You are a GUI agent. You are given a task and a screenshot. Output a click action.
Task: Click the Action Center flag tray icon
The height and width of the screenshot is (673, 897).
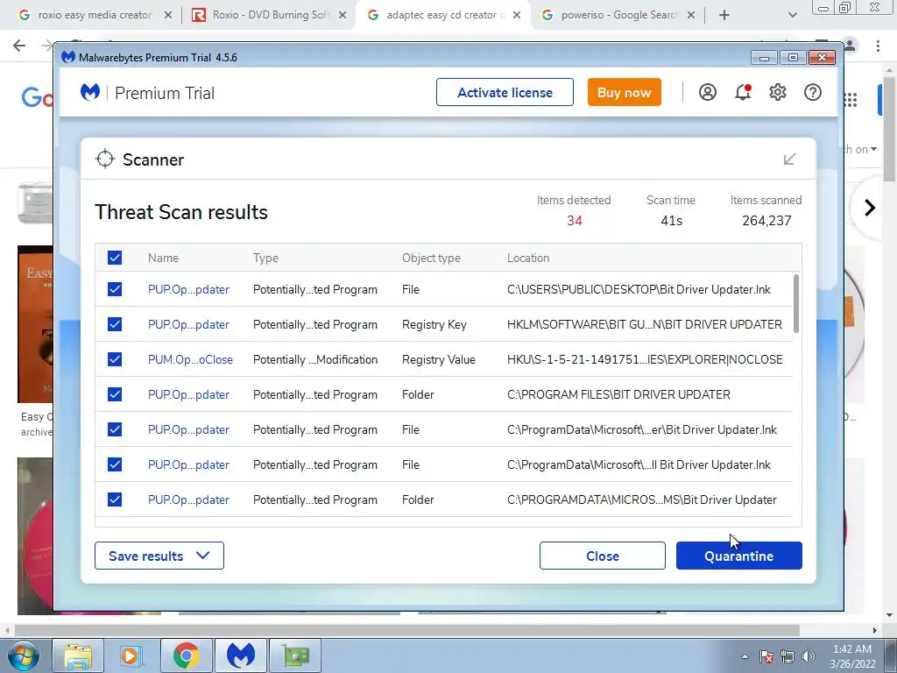[766, 656]
